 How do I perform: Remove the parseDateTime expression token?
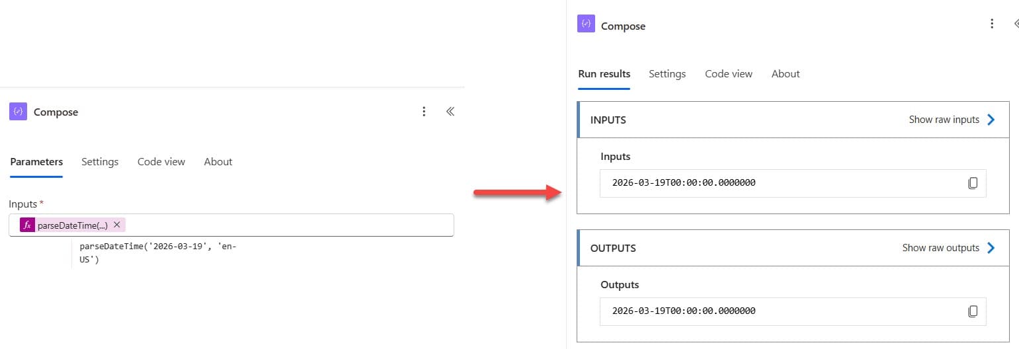coord(117,225)
